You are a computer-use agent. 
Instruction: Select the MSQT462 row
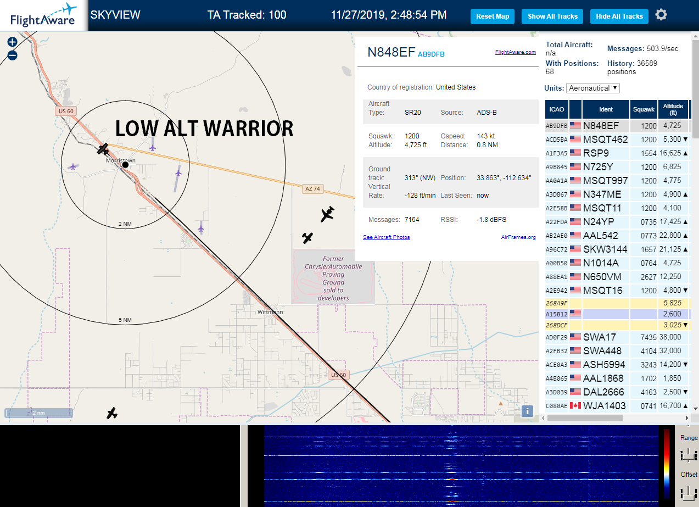pos(618,140)
